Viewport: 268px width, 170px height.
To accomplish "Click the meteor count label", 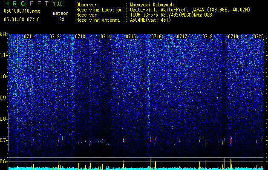I will (61, 13).
